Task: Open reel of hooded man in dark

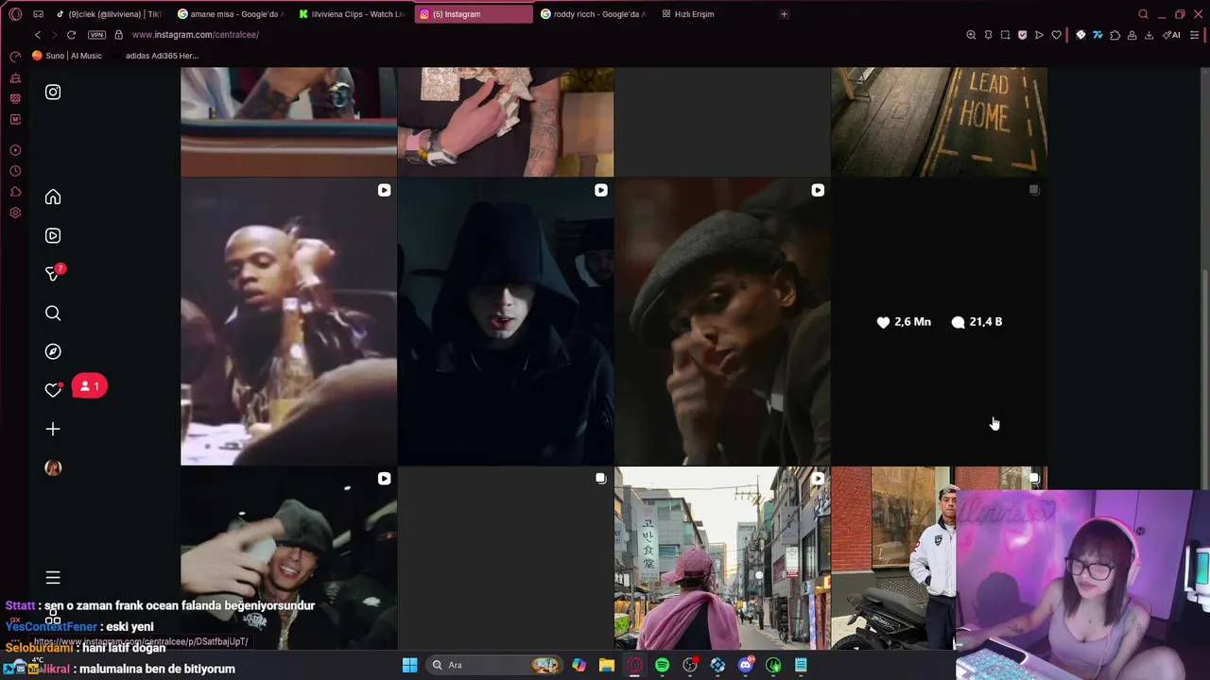Action: point(506,322)
